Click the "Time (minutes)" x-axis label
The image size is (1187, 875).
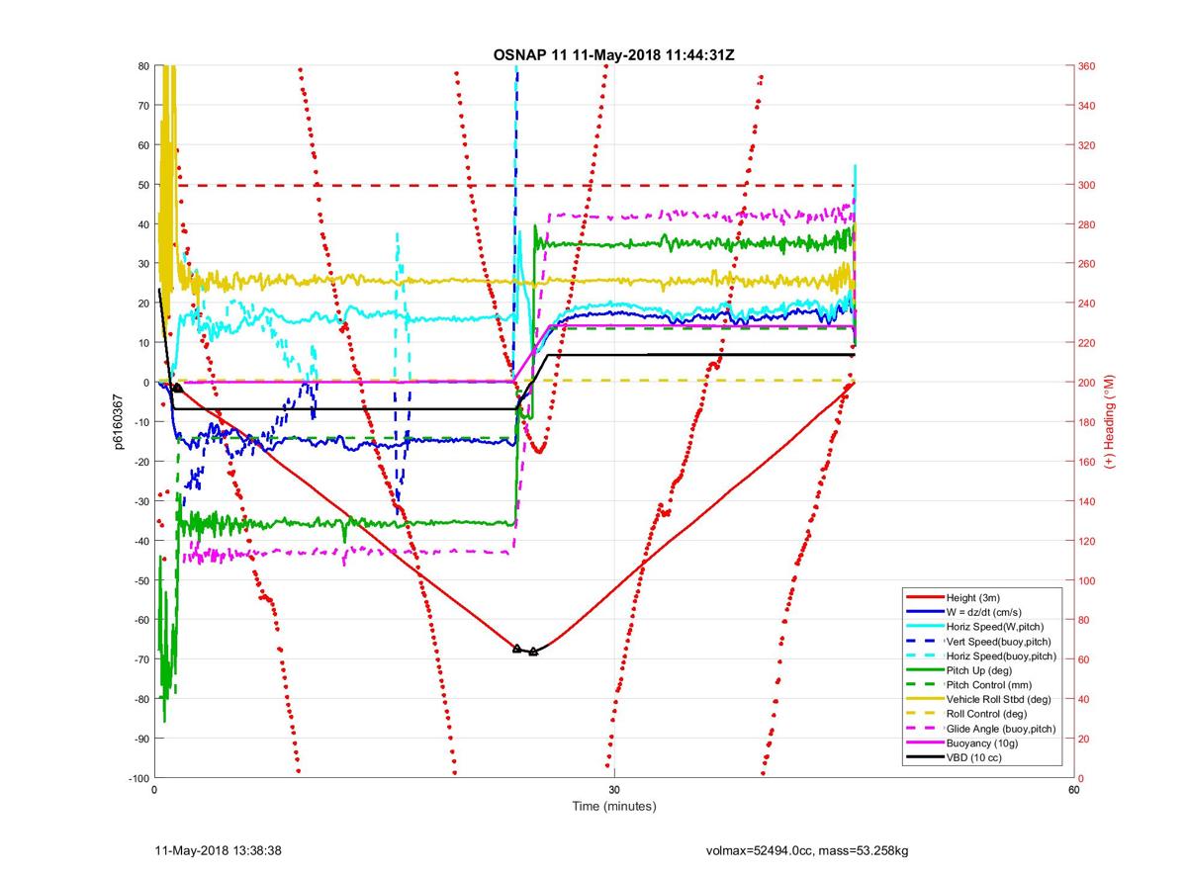click(614, 807)
